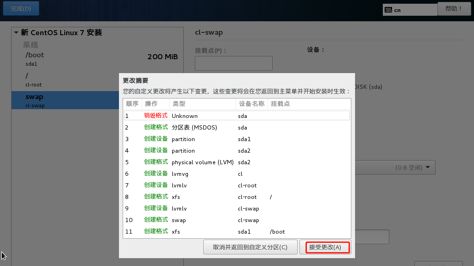The width and height of the screenshot is (474, 266).
Task: Select row 7 lvmlv cl-root
Action: pos(237,186)
